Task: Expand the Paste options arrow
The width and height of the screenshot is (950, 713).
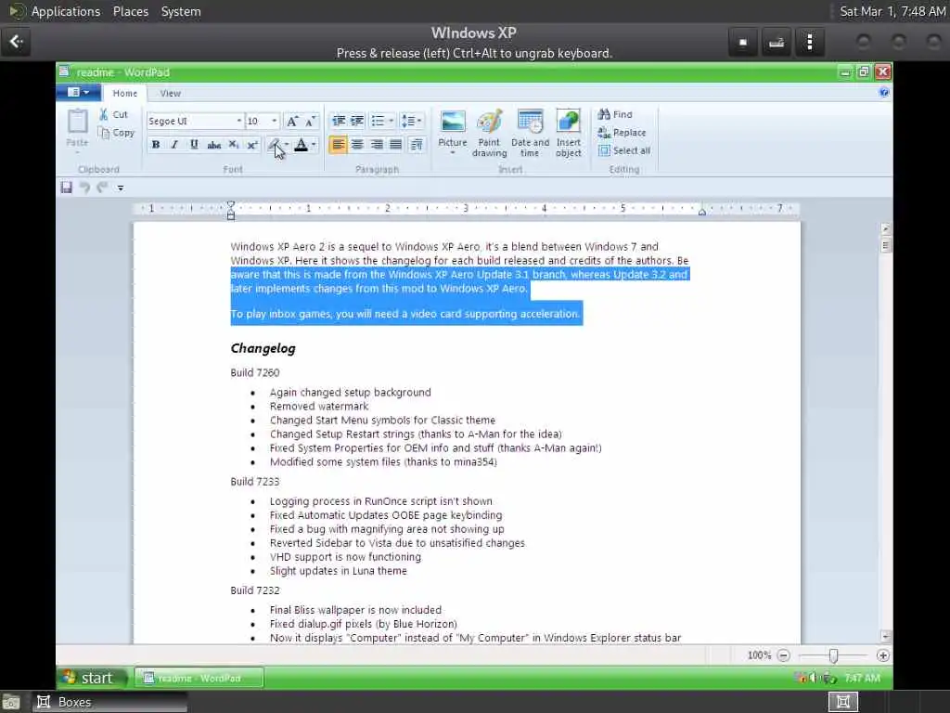Action: pyautogui.click(x=78, y=152)
